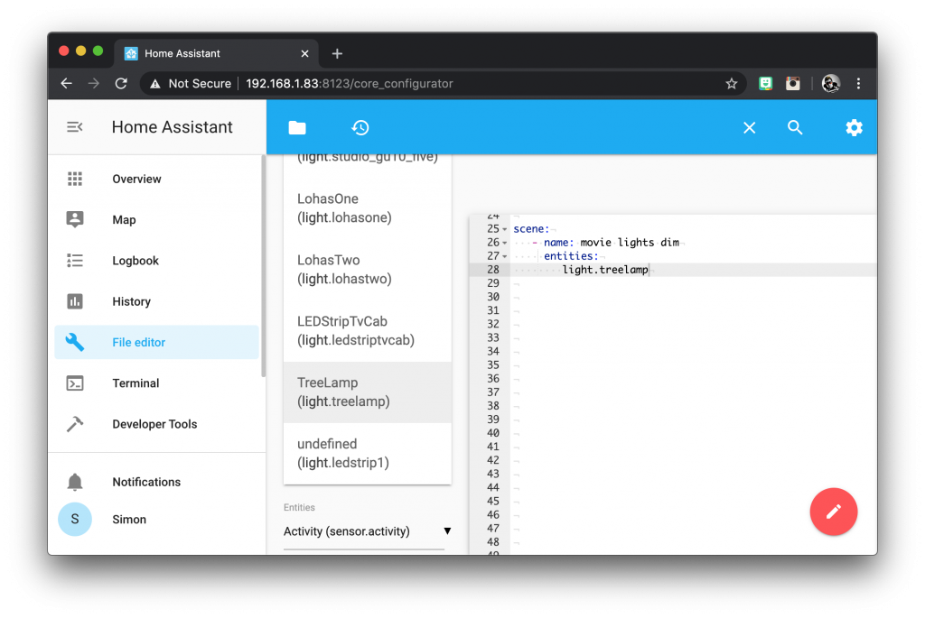Click the green smiley extension icon
The image size is (925, 618).
(765, 84)
